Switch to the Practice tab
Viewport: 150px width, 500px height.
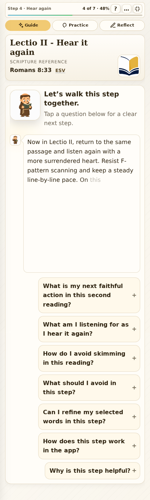(75, 25)
